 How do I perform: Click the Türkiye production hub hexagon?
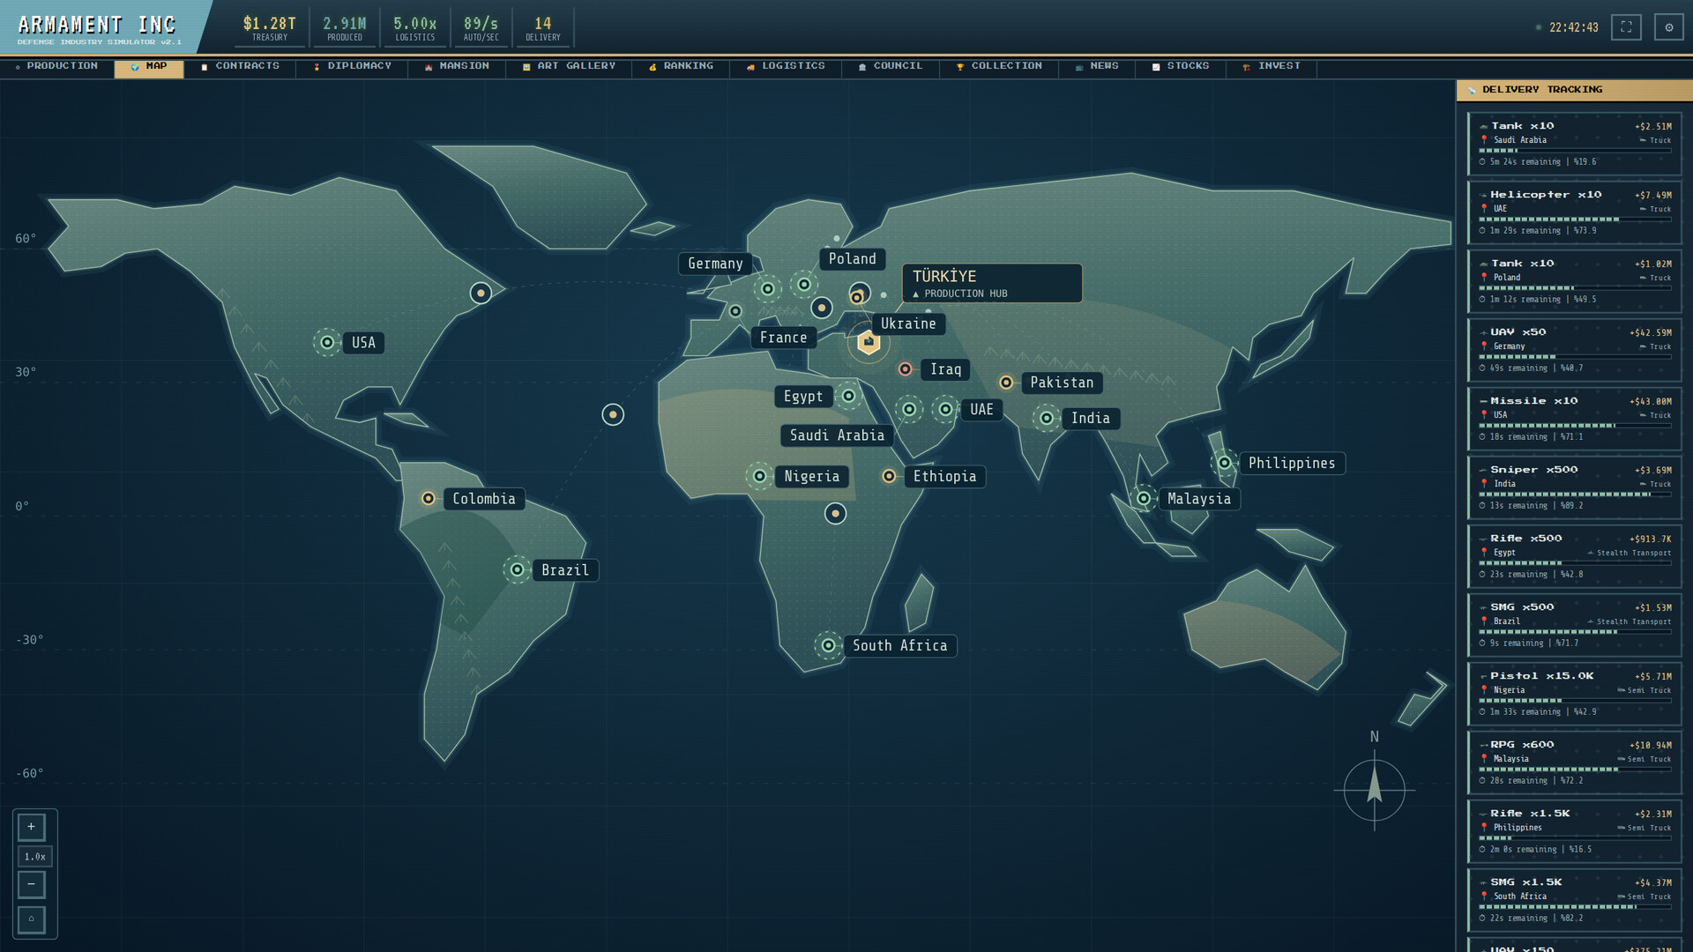[869, 342]
